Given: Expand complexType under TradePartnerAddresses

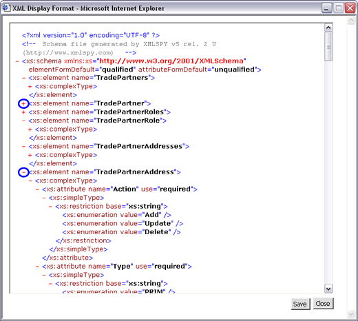Looking at the screenshot, I should [x=30, y=155].
